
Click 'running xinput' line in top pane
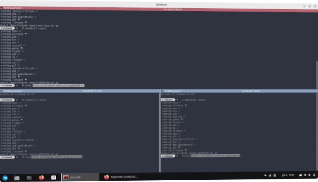pos(13,51)
